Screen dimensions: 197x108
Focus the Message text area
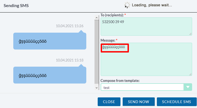[x=146, y=59]
